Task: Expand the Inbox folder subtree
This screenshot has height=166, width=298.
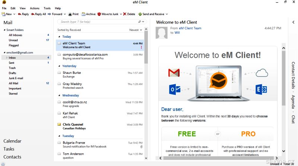Action: pyautogui.click(x=7, y=57)
